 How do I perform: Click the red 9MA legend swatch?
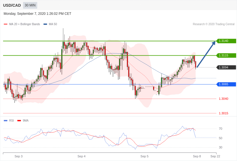[19, 120]
